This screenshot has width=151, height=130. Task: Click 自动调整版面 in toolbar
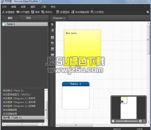(80, 12)
